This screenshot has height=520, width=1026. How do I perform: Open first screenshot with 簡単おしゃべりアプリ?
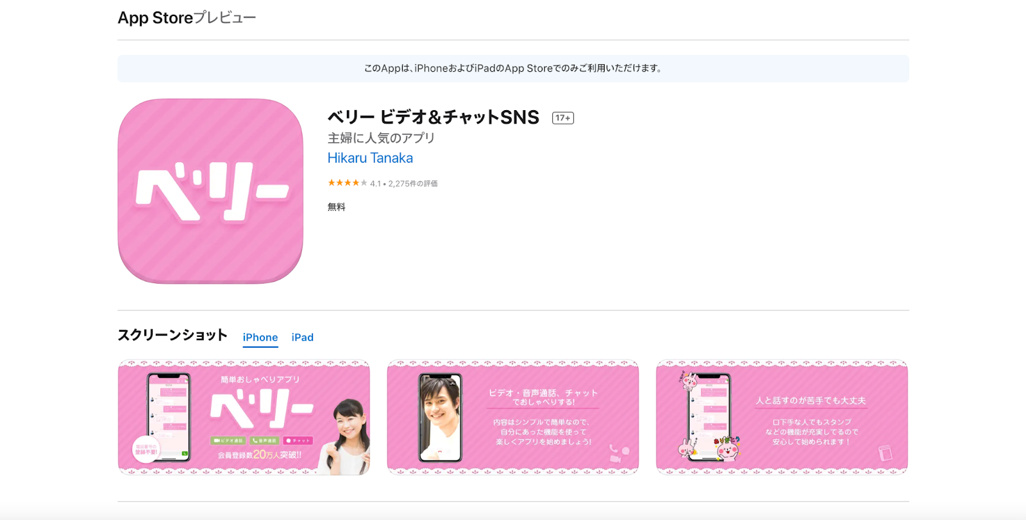coord(244,418)
